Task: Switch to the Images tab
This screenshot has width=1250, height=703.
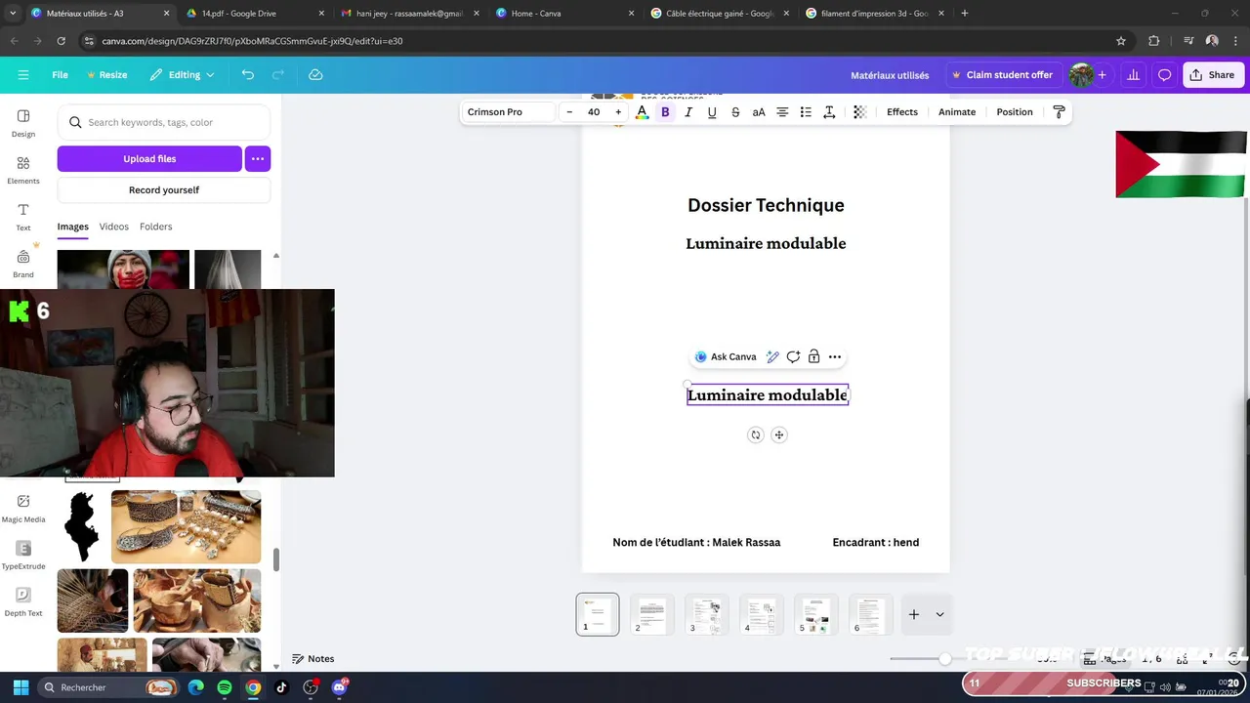Action: coord(72,227)
